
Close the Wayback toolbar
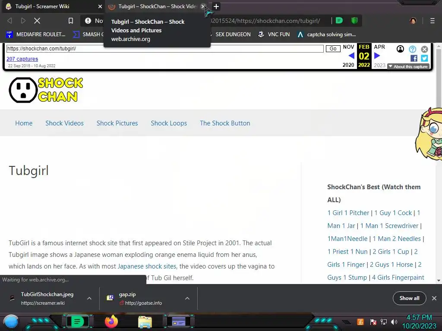[x=425, y=49]
